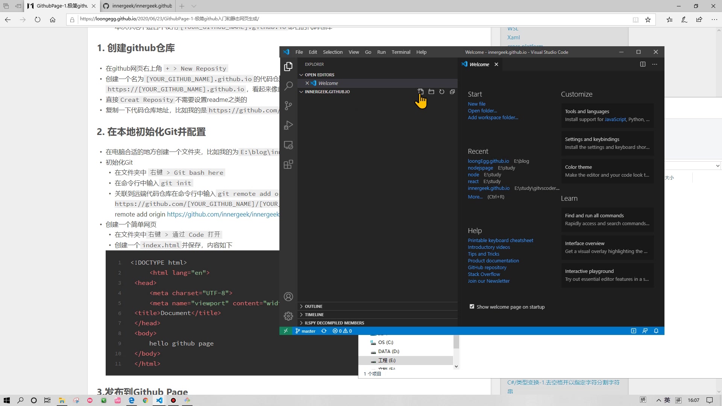This screenshot has width=722, height=406.
Task: Open the Extensions view
Action: [x=288, y=164]
